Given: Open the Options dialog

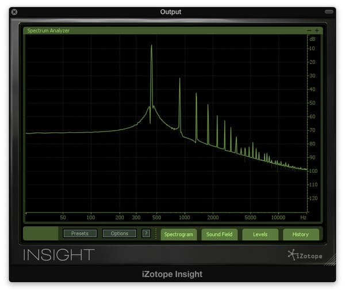Looking at the screenshot, I should (119, 234).
